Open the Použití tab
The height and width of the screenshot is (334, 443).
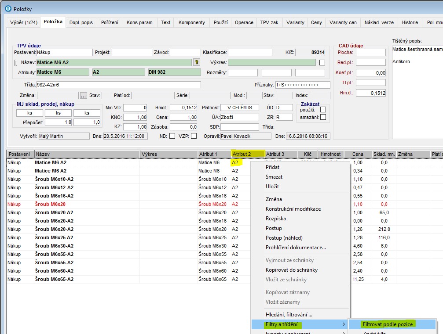pyautogui.click(x=221, y=22)
